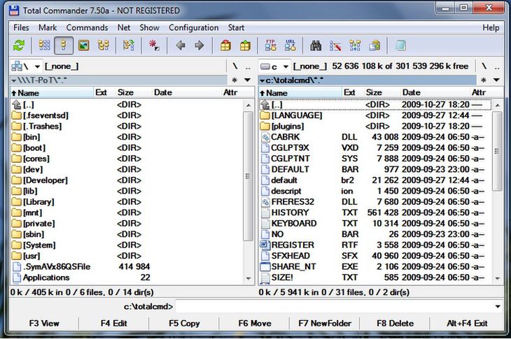
Task: Select the Developer folder icon
Action: (x=16, y=180)
